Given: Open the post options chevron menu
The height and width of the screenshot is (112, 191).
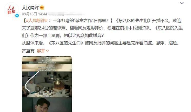Looking at the screenshot, I should (x=182, y=3).
